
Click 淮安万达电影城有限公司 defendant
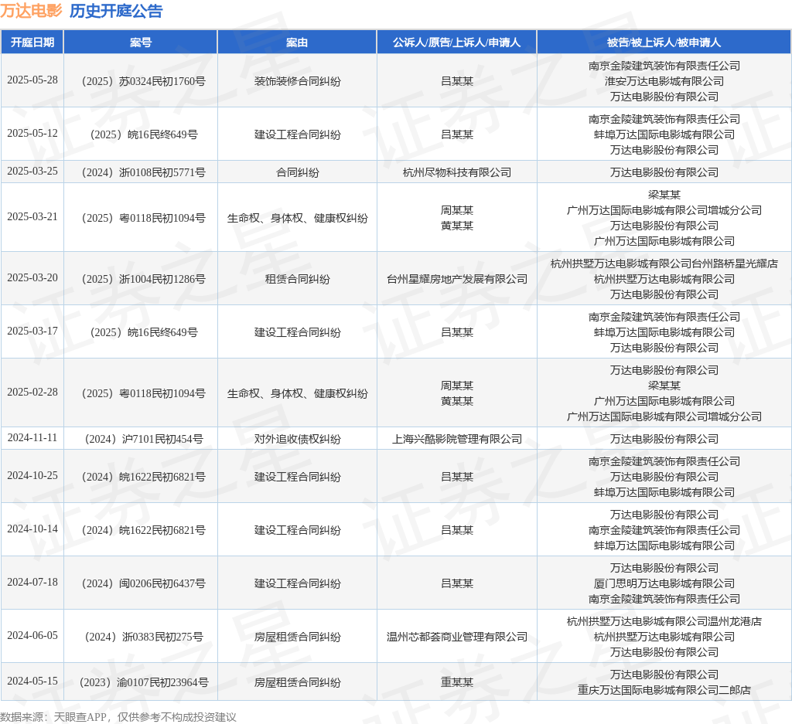tap(664, 81)
